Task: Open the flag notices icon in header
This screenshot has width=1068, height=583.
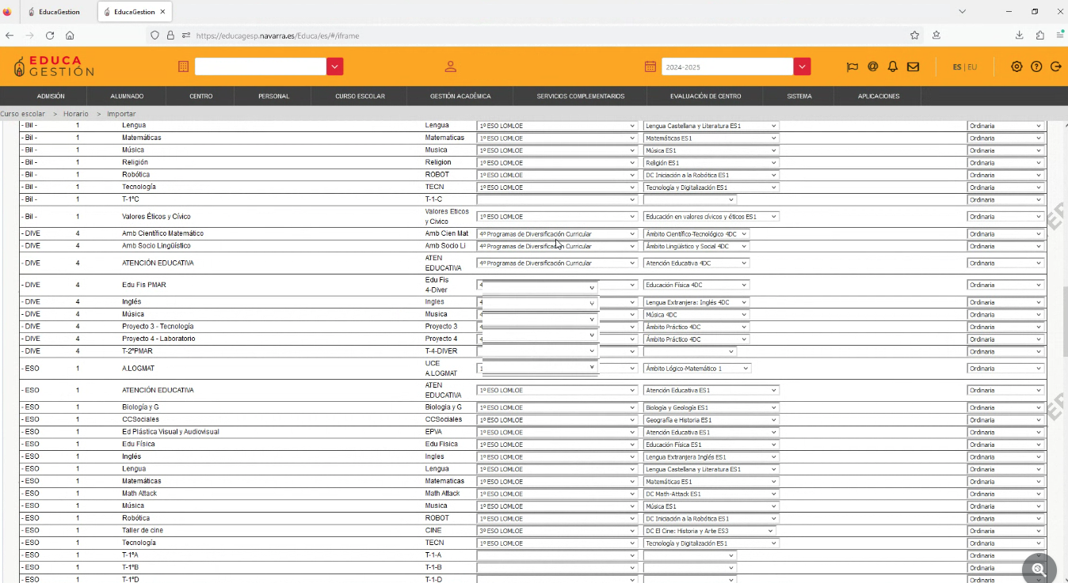Action: point(852,67)
